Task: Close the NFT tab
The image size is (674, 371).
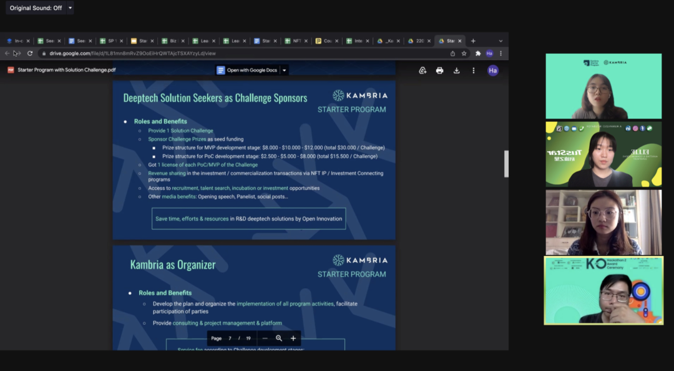Action: point(306,41)
